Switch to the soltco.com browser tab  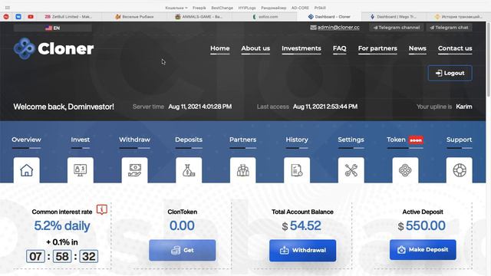[265, 17]
